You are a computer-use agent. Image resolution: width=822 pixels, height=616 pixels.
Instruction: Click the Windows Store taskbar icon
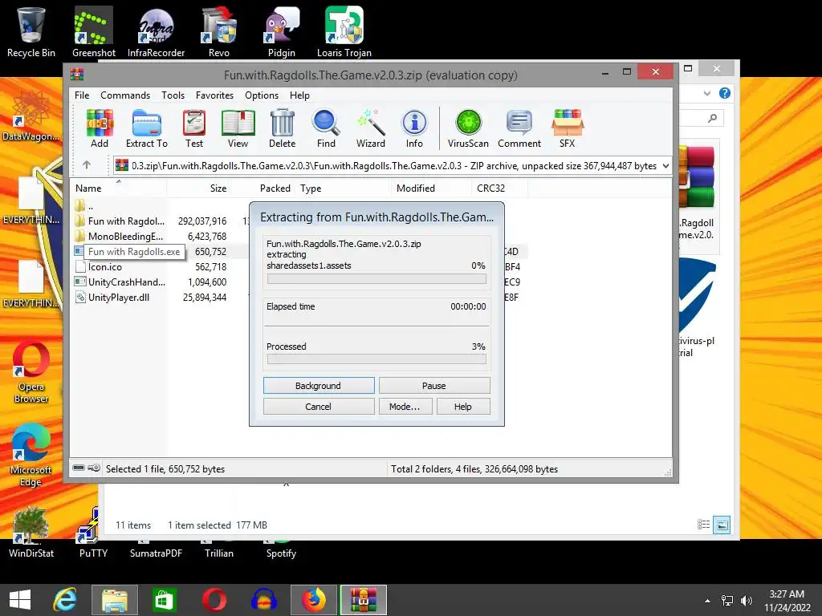[164, 600]
